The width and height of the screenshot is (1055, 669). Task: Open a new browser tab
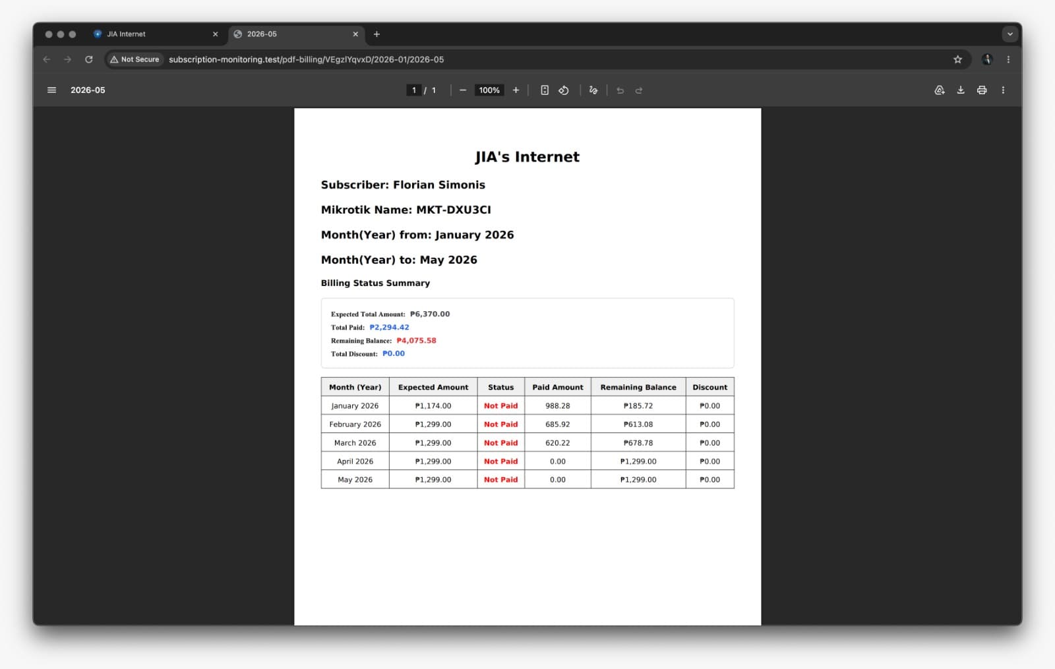(x=377, y=34)
